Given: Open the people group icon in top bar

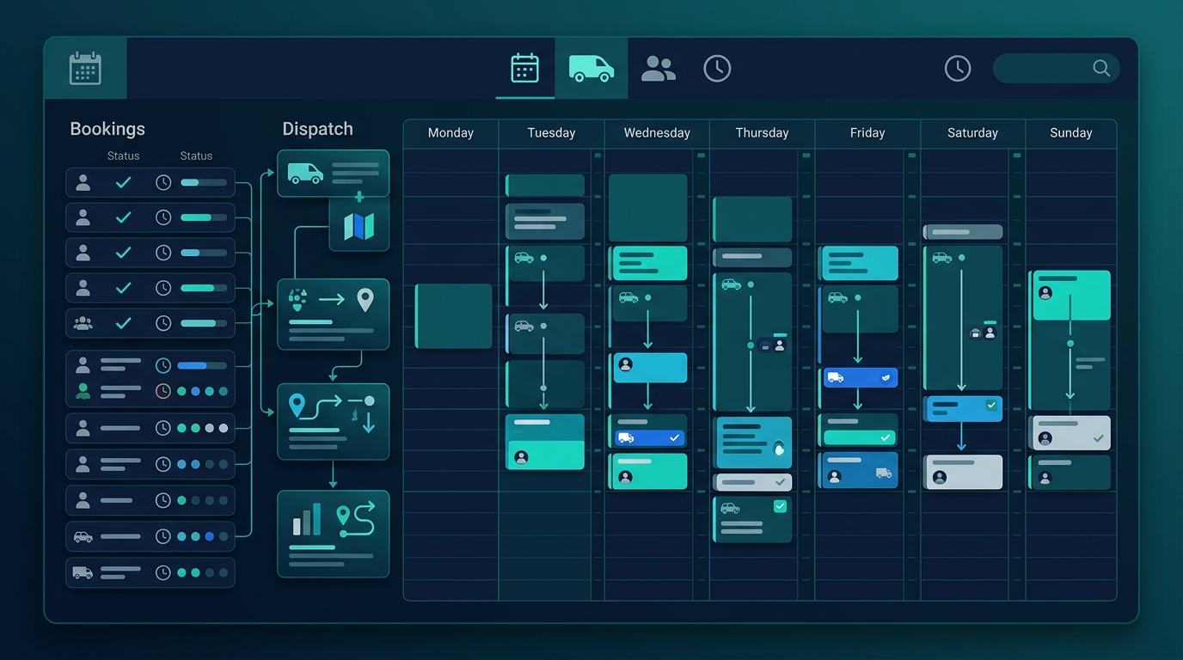Looking at the screenshot, I should coord(659,68).
